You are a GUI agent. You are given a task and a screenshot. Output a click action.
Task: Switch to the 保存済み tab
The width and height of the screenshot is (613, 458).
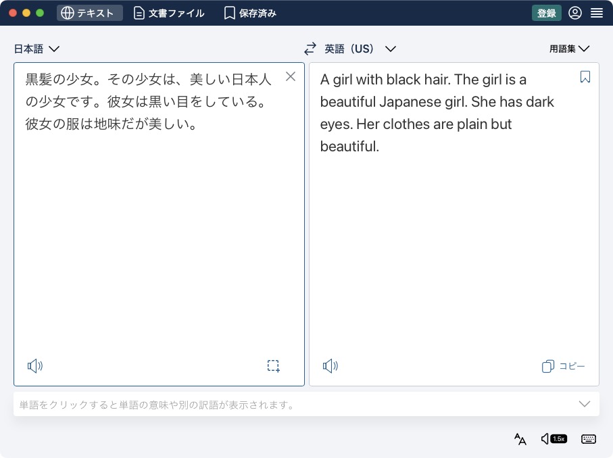coord(249,13)
